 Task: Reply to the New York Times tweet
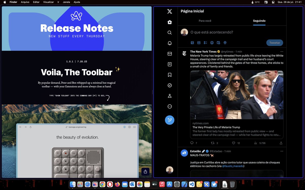pyautogui.click(x=192, y=143)
